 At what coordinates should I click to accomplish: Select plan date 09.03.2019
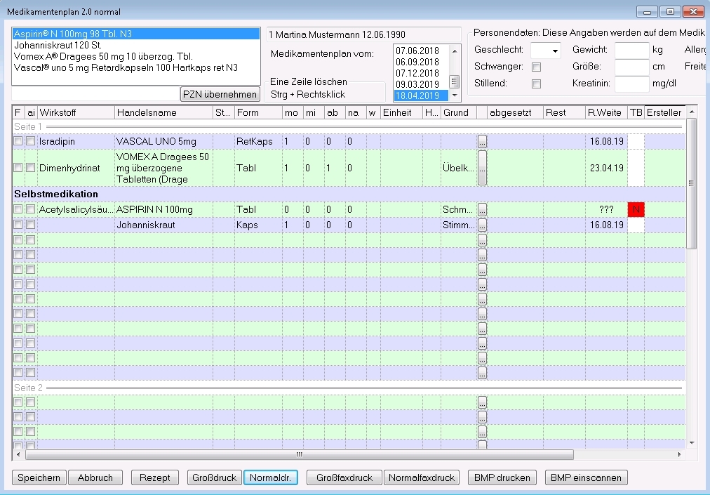(x=417, y=84)
